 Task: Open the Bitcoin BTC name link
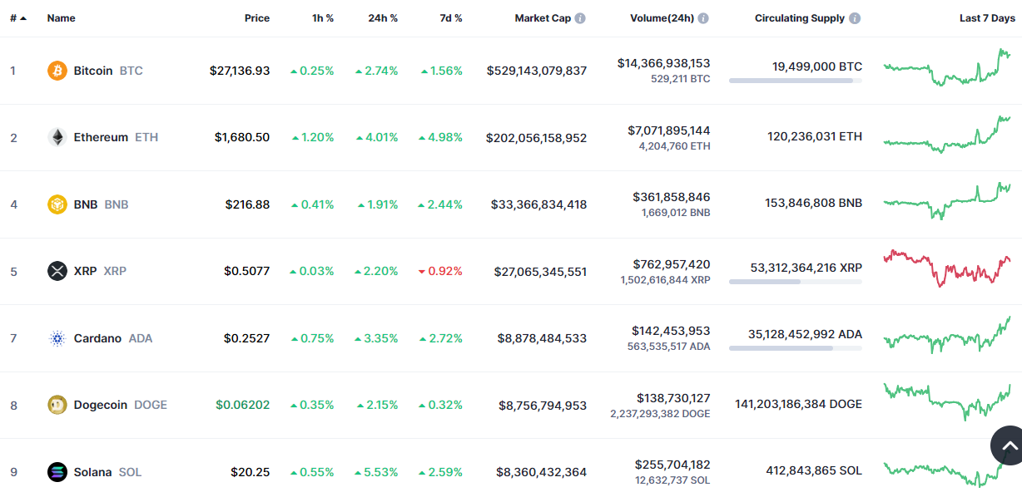pos(108,71)
